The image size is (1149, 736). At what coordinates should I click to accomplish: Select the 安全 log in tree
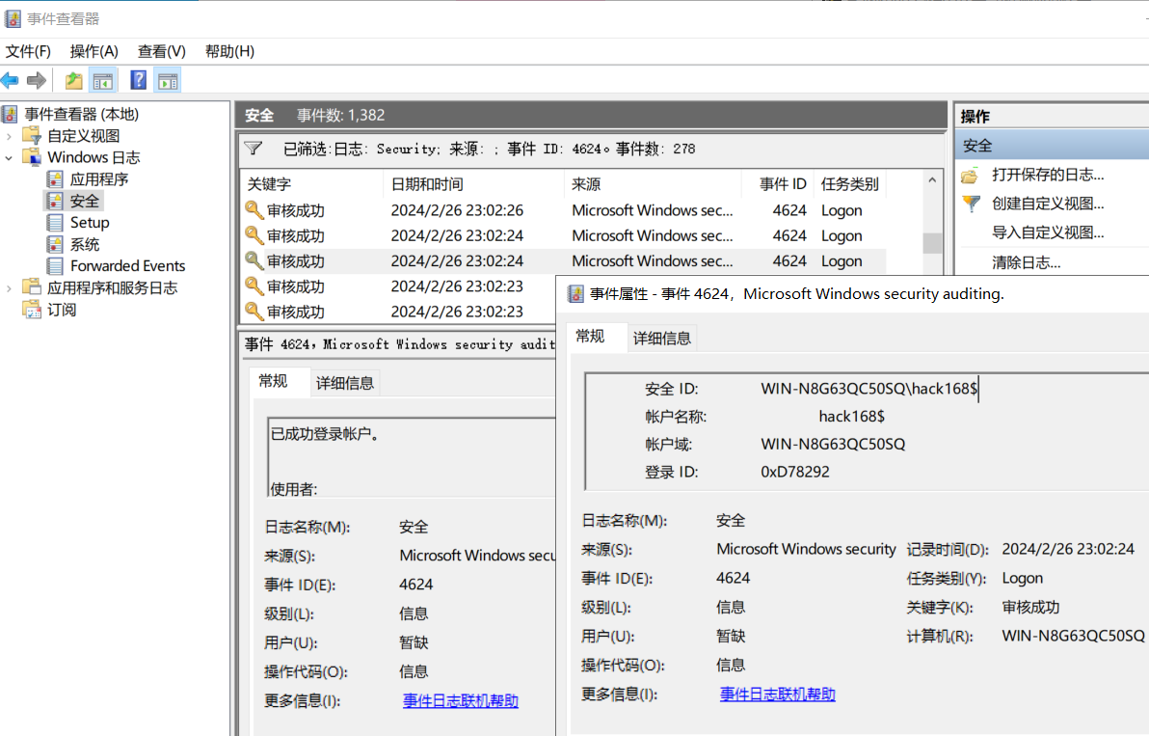[x=84, y=201]
